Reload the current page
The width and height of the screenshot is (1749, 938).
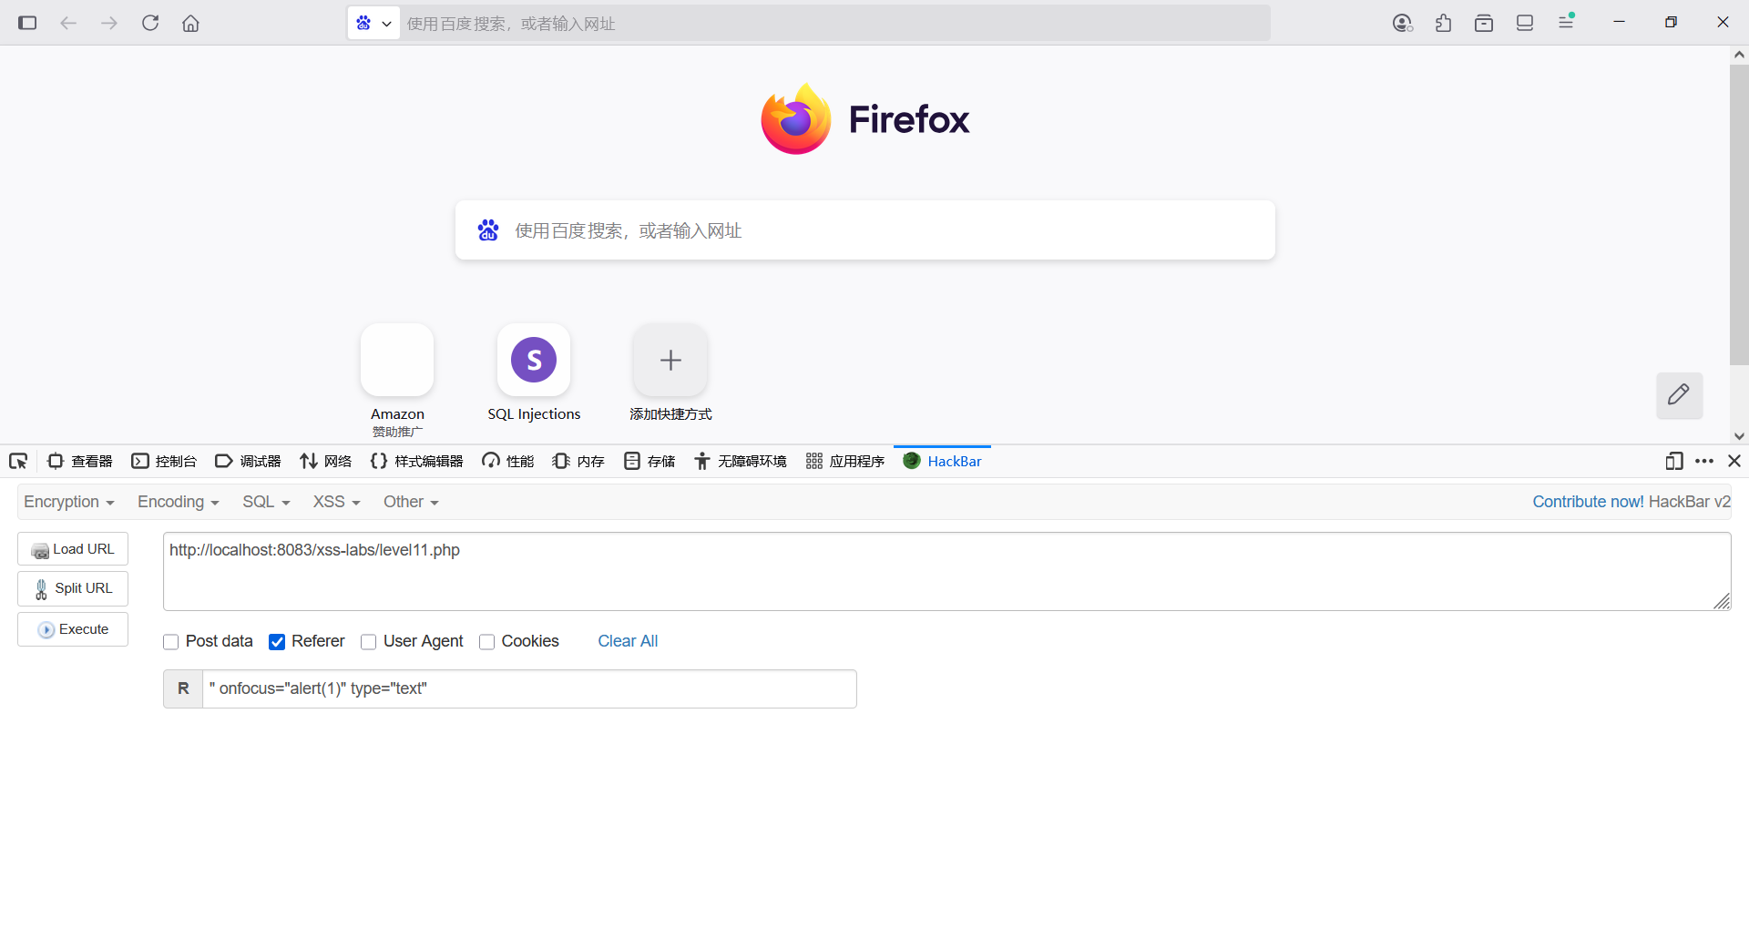click(150, 23)
